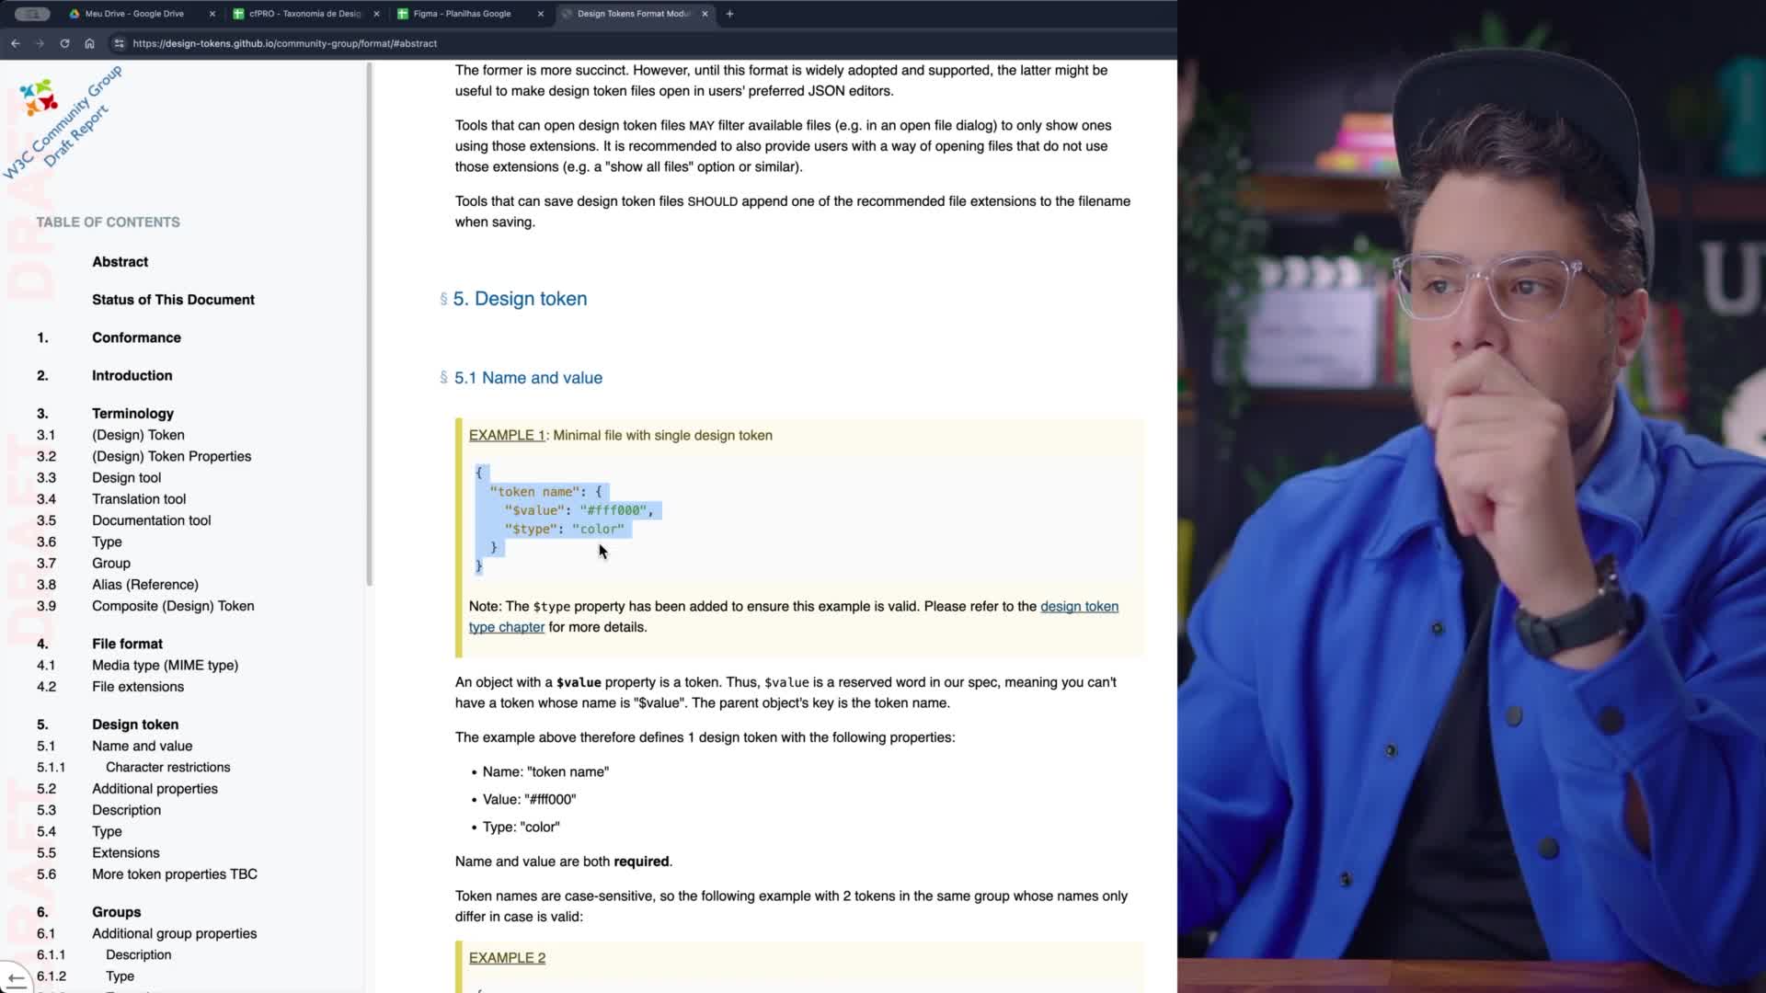Open 6.1.2 Type in the sidebar
1766x993 pixels.
120,976
